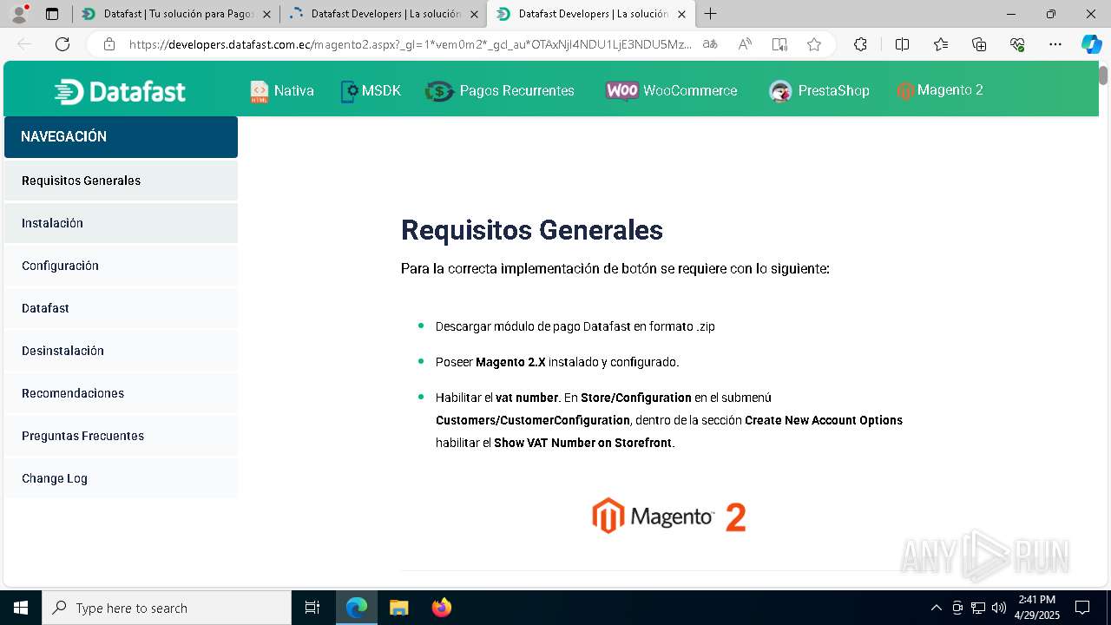Viewport: 1111px width, 625px height.
Task: Open Recomendaciones section
Action: tap(121, 393)
